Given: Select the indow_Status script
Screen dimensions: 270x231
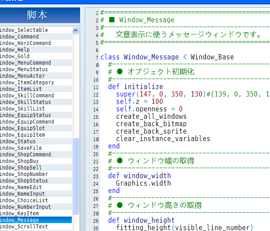Looking at the screenshot, I should click(36, 141).
